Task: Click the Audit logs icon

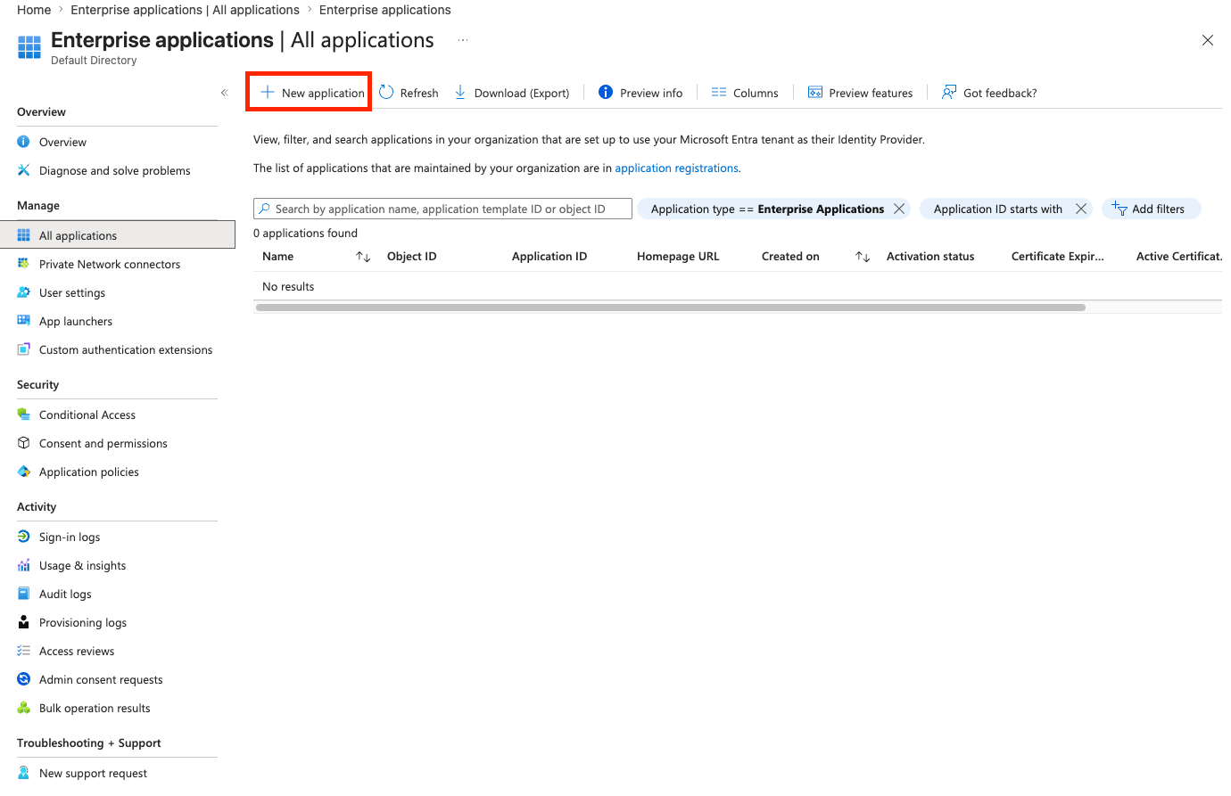Action: click(x=24, y=594)
